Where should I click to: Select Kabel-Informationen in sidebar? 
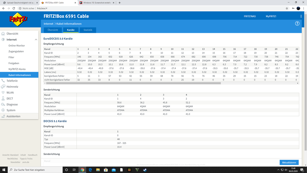click(19, 75)
